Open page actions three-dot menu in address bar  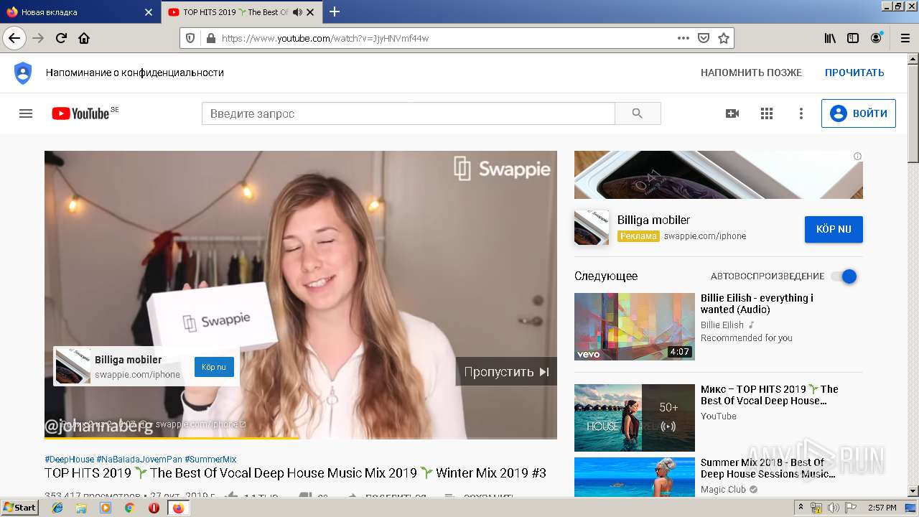(x=683, y=38)
